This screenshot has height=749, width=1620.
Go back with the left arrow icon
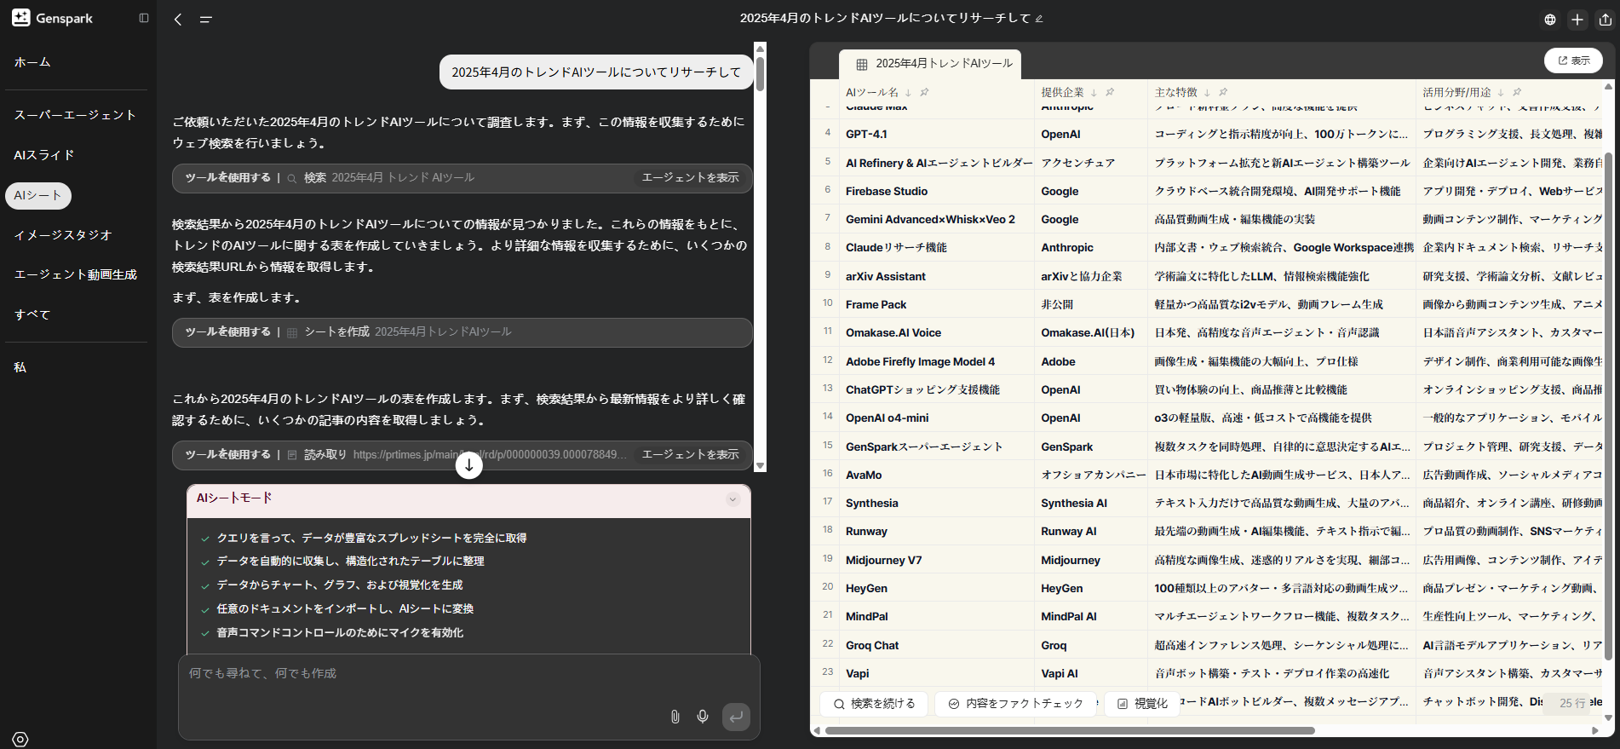pyautogui.click(x=178, y=19)
